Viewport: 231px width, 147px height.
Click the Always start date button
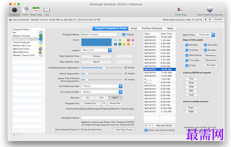(96, 56)
